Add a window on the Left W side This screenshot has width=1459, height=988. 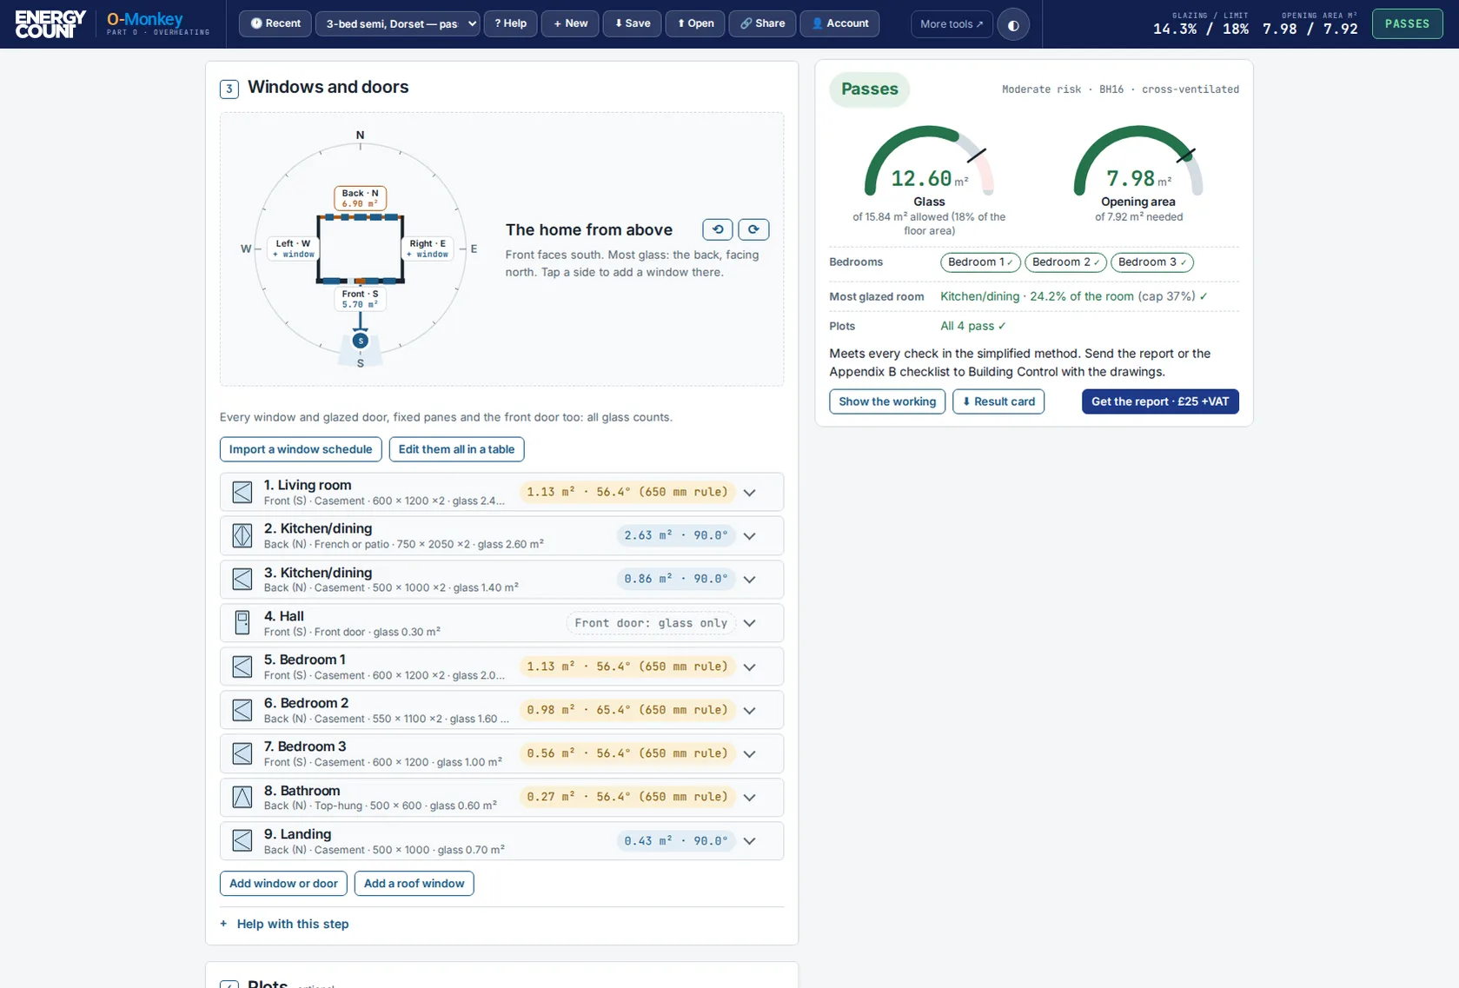pos(293,249)
